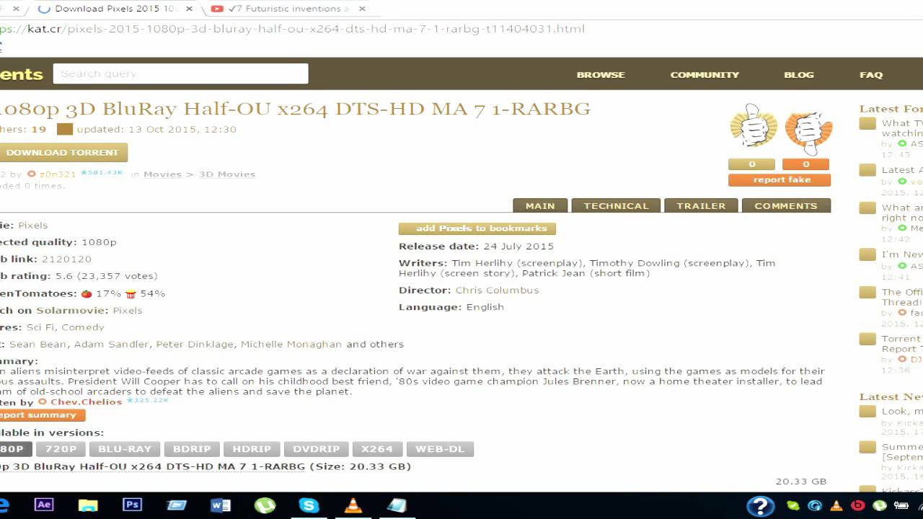This screenshot has width=923, height=519.
Task: Open the Sci Fi genre link
Action: [x=41, y=327]
